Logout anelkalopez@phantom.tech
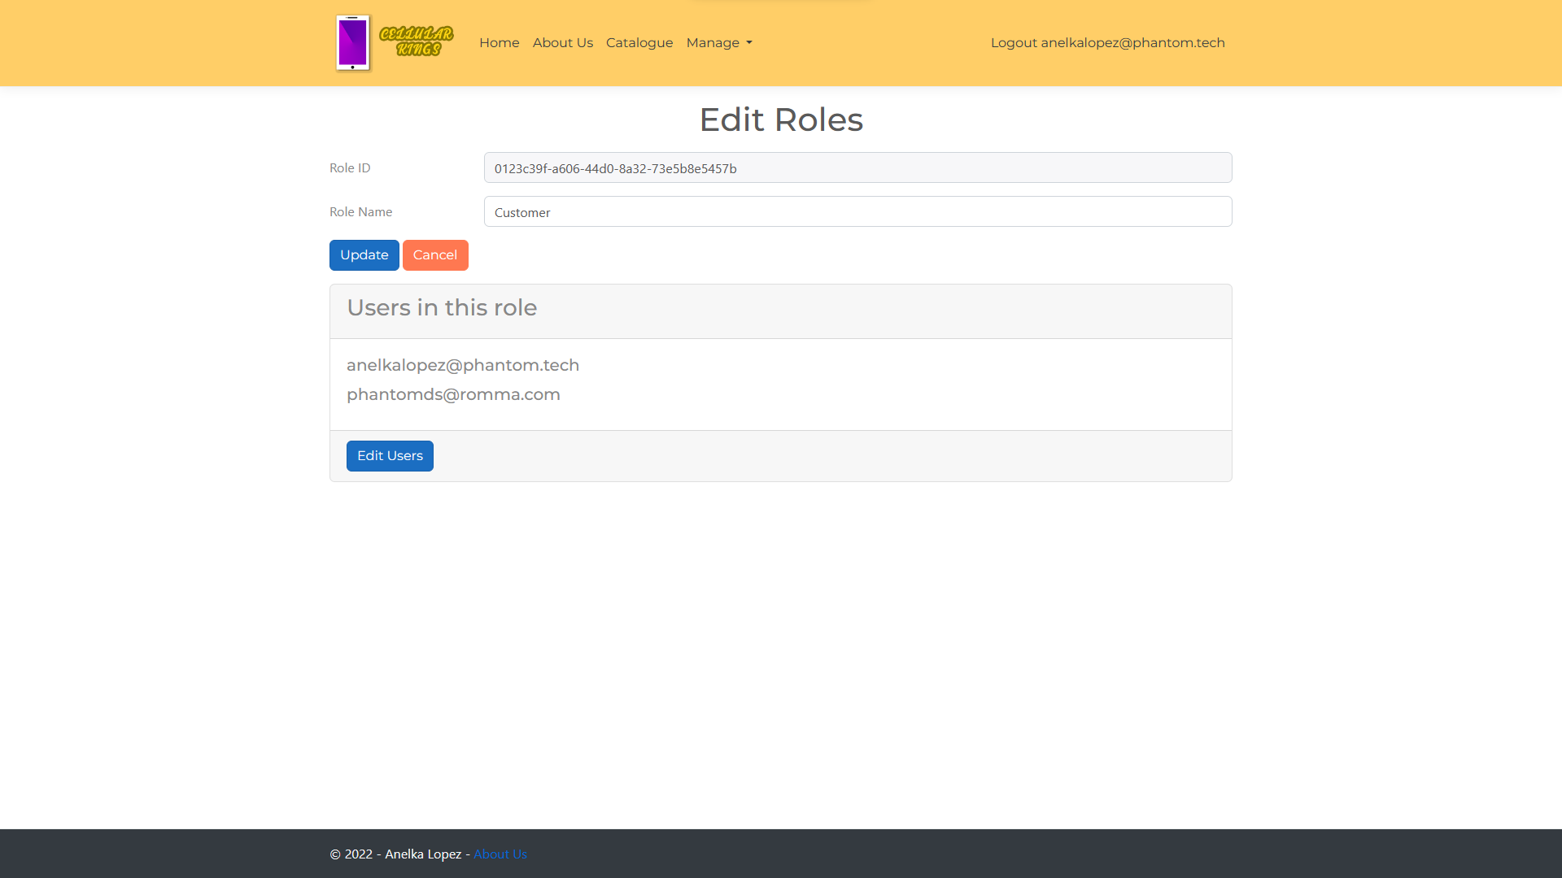The width and height of the screenshot is (1562, 878). point(1107,43)
